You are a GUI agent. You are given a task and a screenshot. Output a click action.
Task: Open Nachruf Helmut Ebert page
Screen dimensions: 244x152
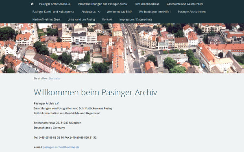point(46,19)
